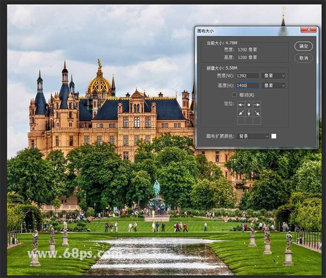326x278 pixels.
Task: Click the 宽度(W): label
Action: (225, 76)
